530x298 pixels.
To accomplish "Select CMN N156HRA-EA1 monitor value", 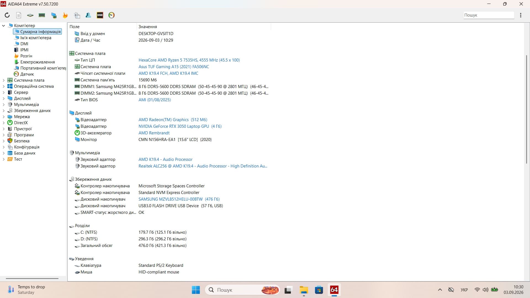I will 175,140.
